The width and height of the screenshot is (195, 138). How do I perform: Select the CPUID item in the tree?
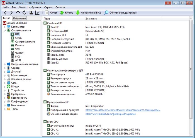pos(19,38)
